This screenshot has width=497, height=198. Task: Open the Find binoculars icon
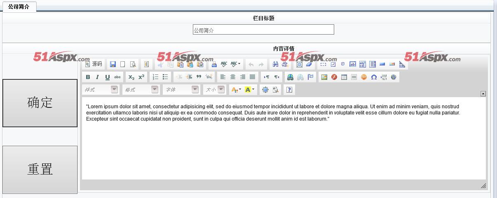coord(275,64)
